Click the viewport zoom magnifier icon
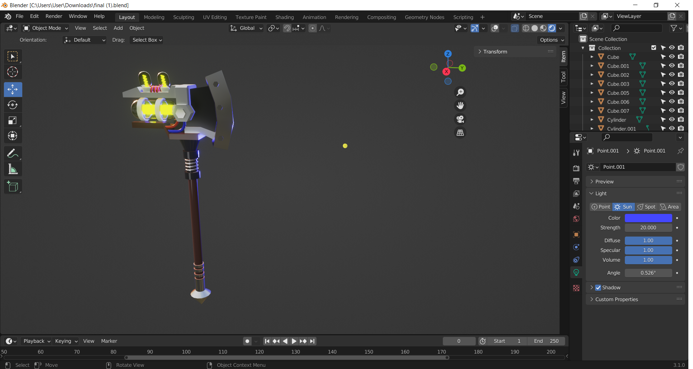This screenshot has height=369, width=693. [x=460, y=92]
